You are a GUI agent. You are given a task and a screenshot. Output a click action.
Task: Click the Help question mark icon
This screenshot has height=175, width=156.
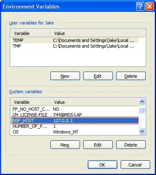(140, 6)
